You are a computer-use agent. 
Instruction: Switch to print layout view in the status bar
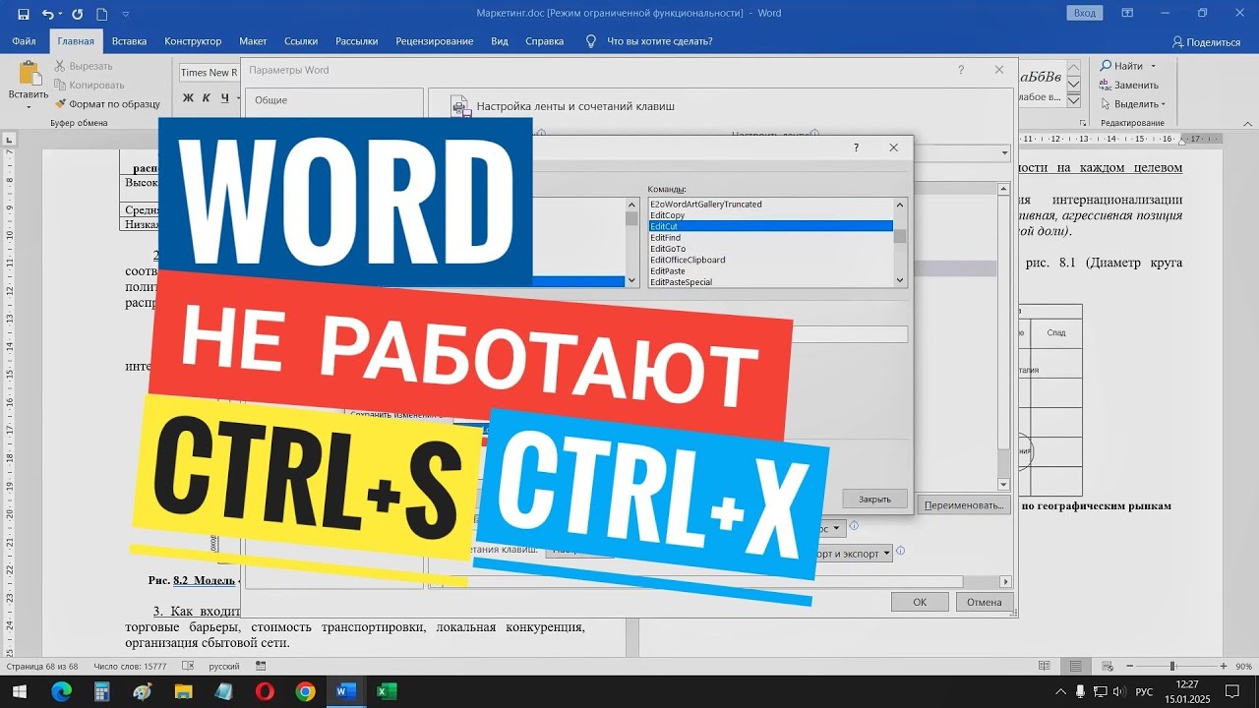pyautogui.click(x=1077, y=666)
